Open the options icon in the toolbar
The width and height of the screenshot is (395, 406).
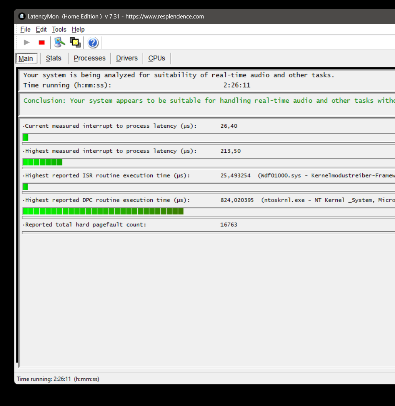click(x=60, y=42)
